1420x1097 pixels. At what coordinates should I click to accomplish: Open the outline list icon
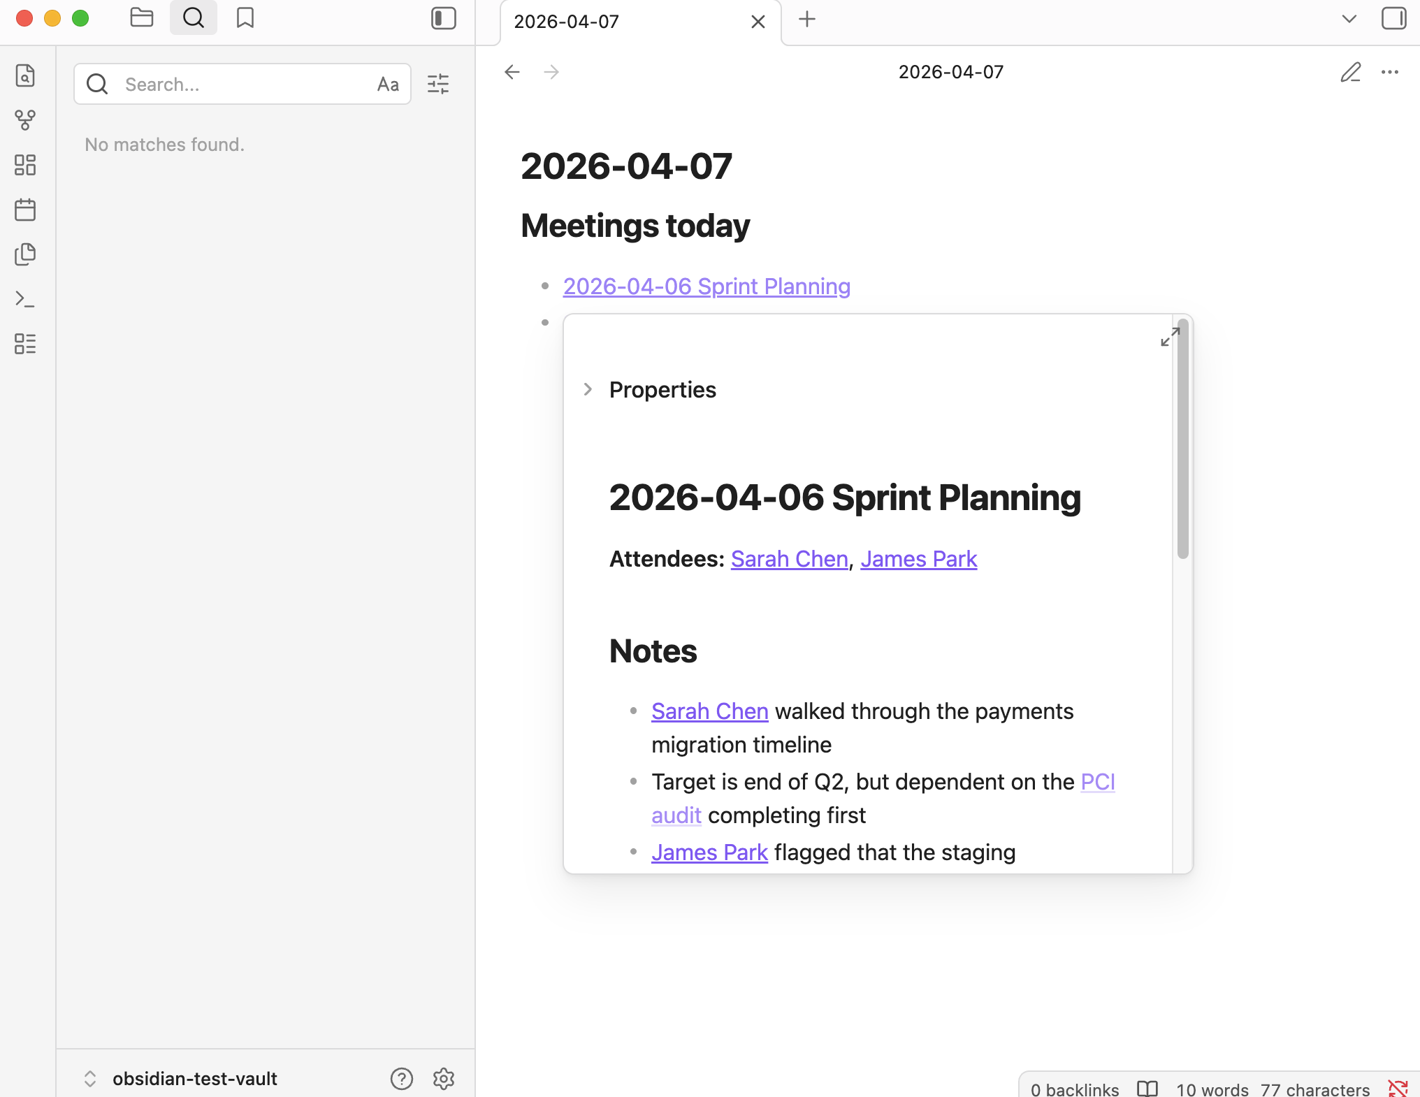pyautogui.click(x=25, y=344)
